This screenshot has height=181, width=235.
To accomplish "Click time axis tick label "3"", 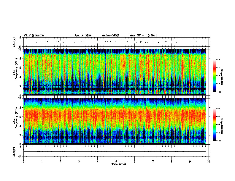I will (x=79, y=161).
